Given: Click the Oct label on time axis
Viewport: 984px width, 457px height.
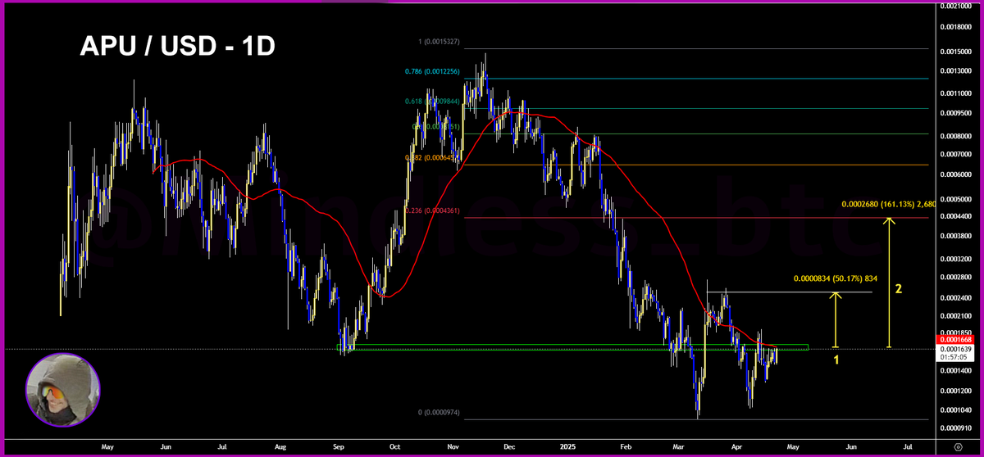Looking at the screenshot, I should (396, 448).
